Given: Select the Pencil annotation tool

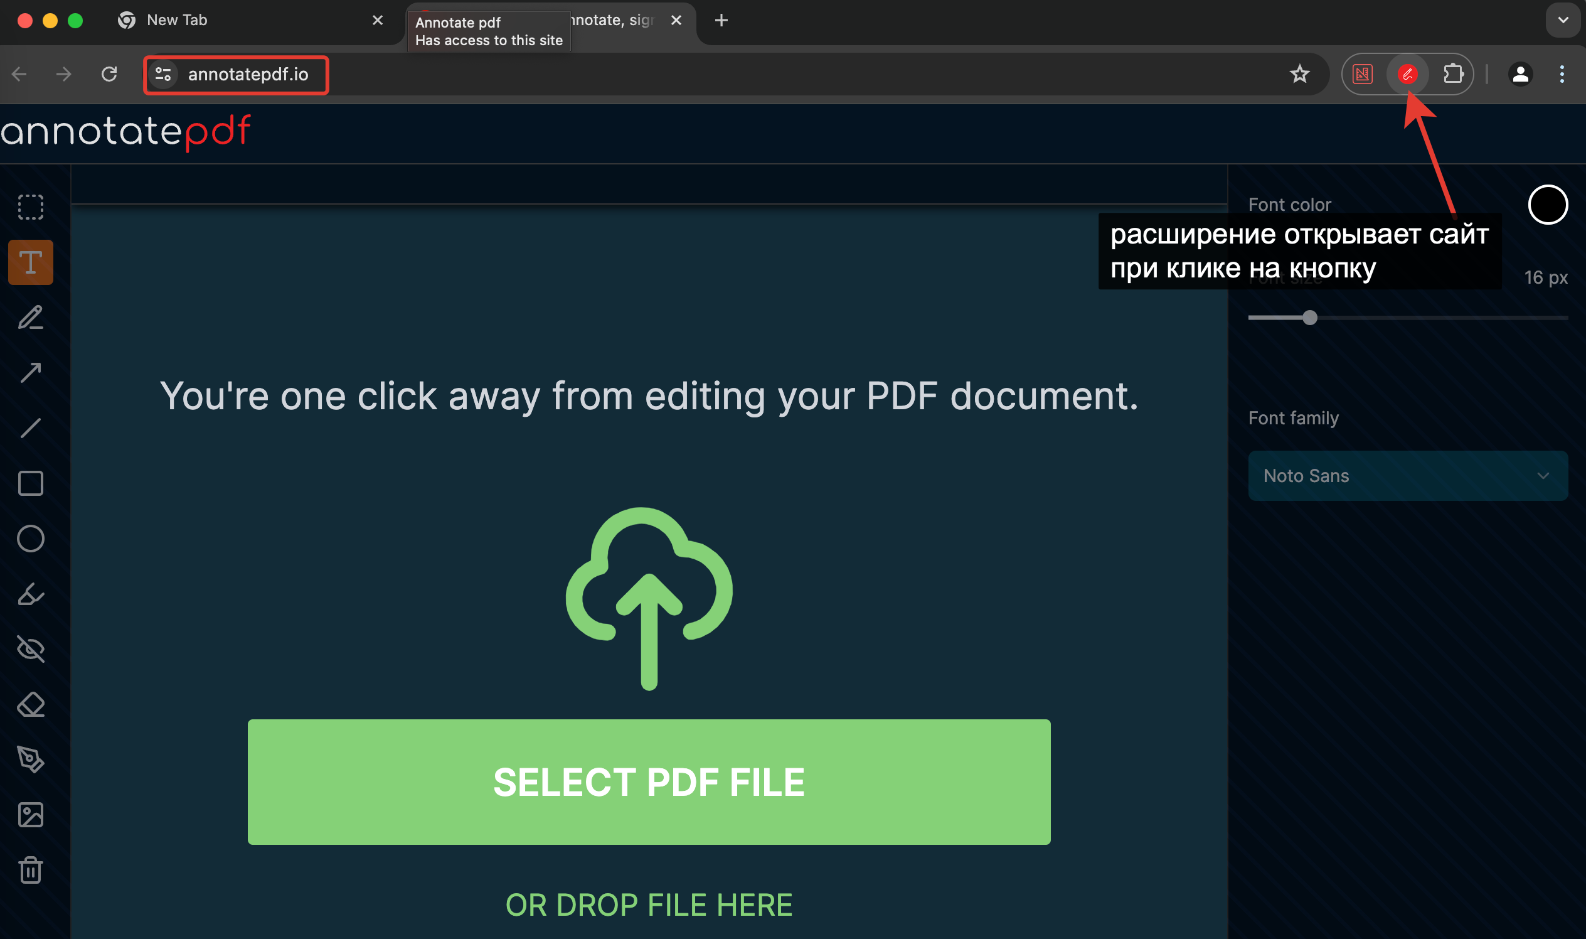Looking at the screenshot, I should tap(30, 318).
